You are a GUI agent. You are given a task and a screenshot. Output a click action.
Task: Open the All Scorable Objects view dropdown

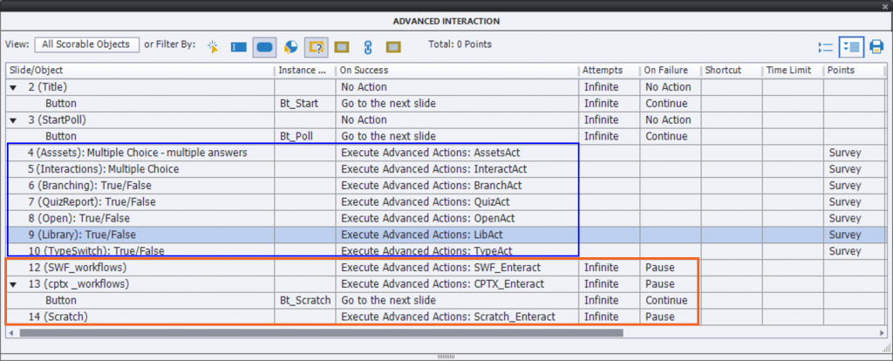86,44
